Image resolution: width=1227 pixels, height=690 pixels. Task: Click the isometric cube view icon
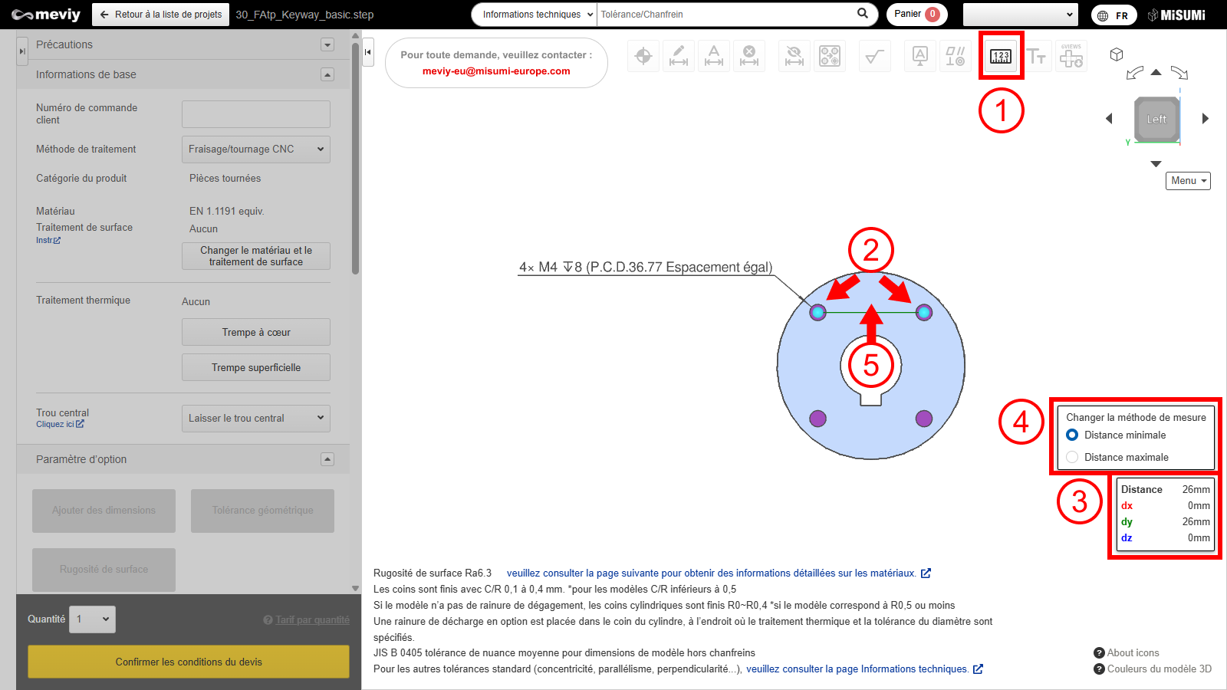[x=1117, y=54]
